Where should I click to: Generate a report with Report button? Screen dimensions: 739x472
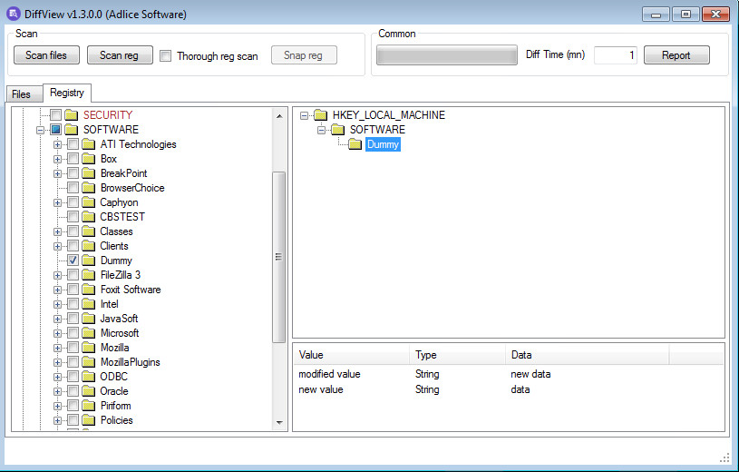pyautogui.click(x=676, y=55)
